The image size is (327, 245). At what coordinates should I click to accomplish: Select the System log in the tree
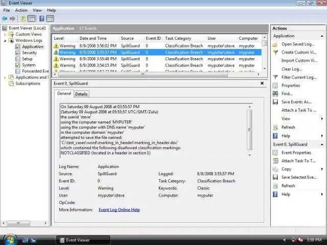point(29,65)
